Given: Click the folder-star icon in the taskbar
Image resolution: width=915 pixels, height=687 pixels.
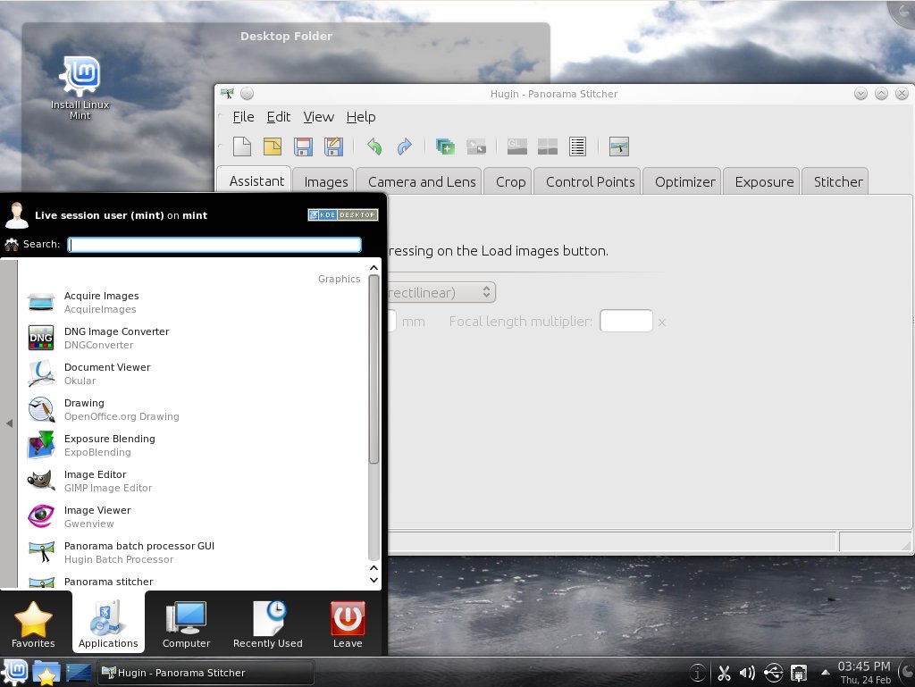Looking at the screenshot, I should click(x=46, y=673).
